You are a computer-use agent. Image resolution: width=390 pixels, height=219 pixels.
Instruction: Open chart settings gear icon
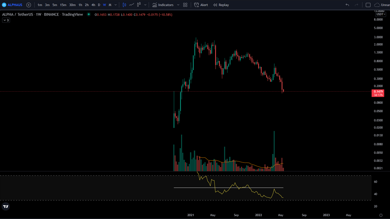(x=381, y=215)
